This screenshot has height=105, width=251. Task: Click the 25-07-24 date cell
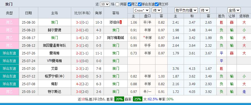tap(29, 61)
